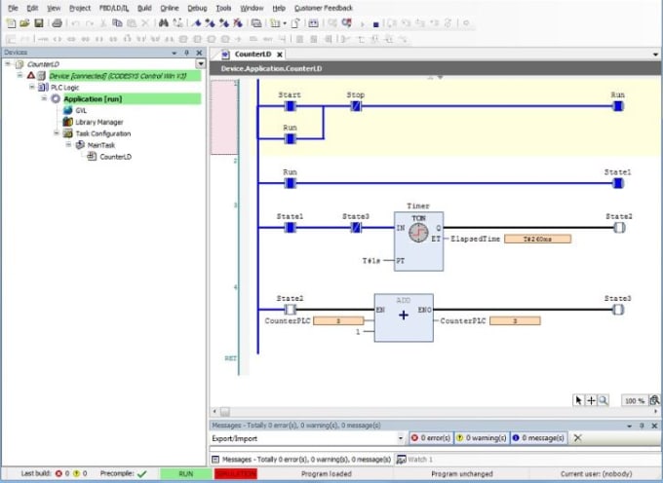Collapse the Device tree node

[x=19, y=75]
